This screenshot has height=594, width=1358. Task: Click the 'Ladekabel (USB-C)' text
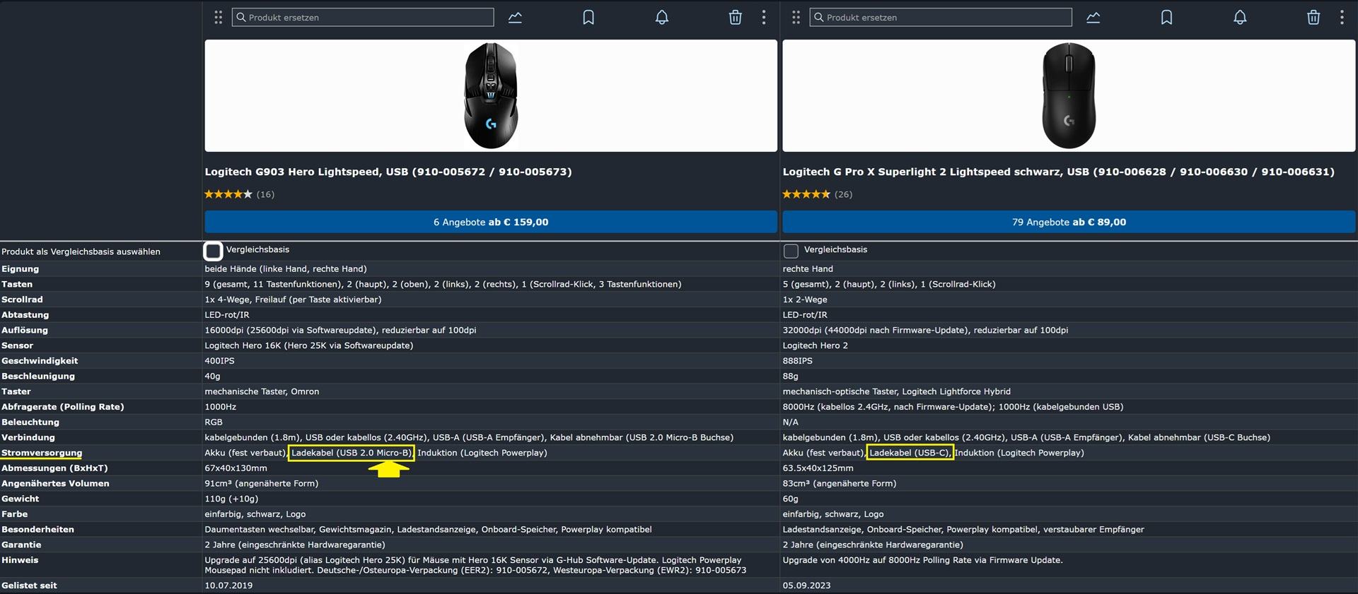click(x=910, y=453)
